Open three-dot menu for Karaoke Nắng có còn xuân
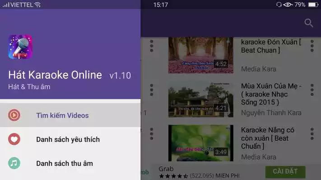Viewport: 321px width, 180px height. (x=312, y=134)
